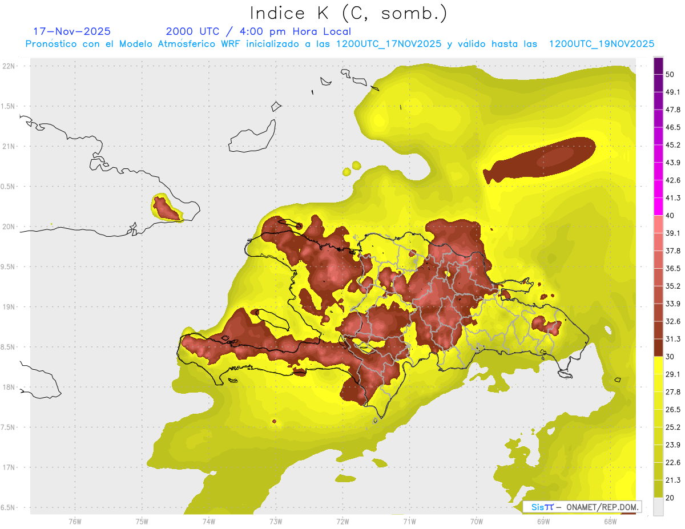The height and width of the screenshot is (529, 685).
Task: Click colorbar value "29.1"
Action: pos(673,374)
